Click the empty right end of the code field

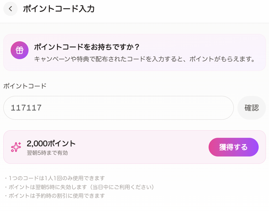pos(218,108)
